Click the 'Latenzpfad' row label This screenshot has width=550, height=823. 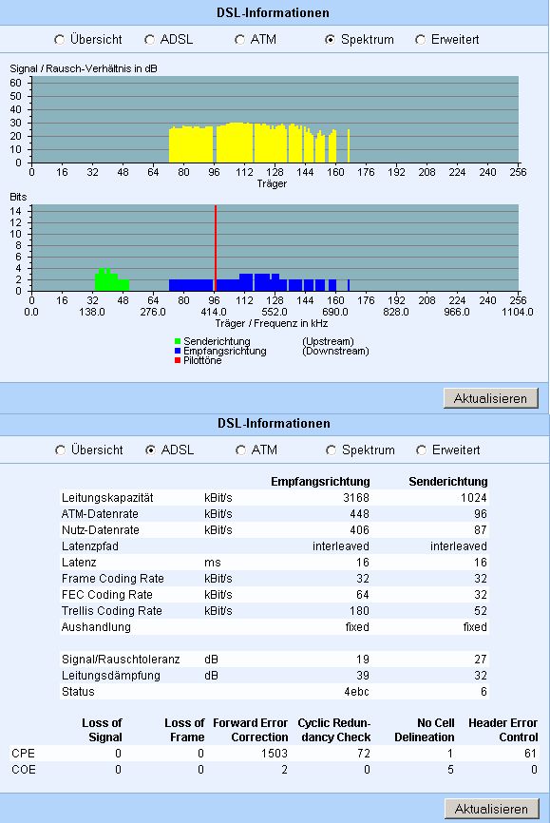point(89,546)
